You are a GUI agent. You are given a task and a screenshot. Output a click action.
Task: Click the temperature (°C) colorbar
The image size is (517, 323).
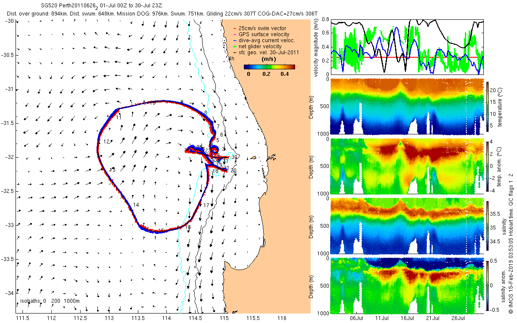point(488,106)
